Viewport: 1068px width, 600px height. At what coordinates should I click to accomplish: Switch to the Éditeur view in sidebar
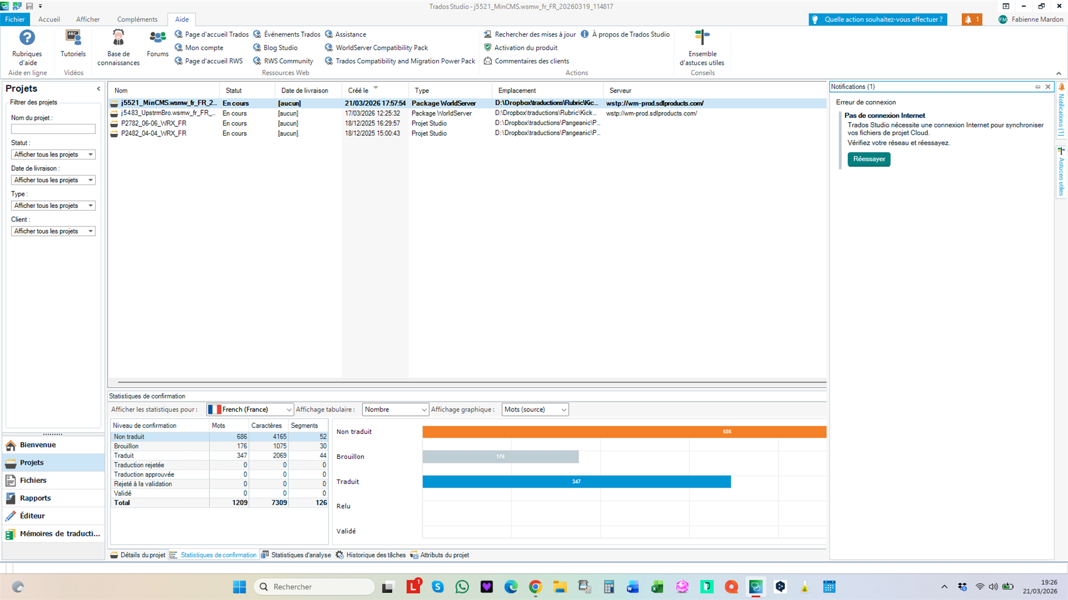[x=31, y=515]
